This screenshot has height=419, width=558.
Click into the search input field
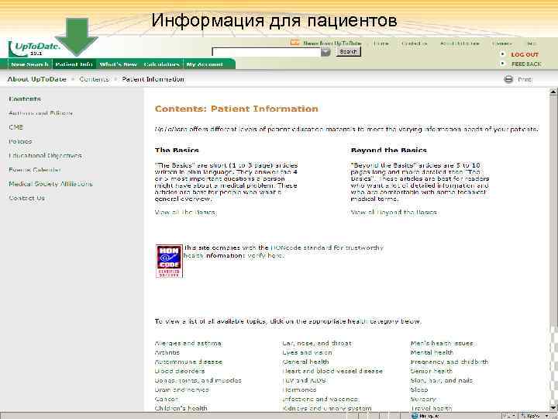[x=267, y=52]
